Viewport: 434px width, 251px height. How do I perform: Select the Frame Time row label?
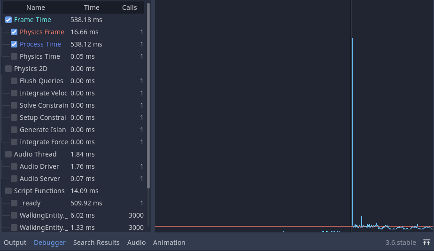tap(32, 20)
